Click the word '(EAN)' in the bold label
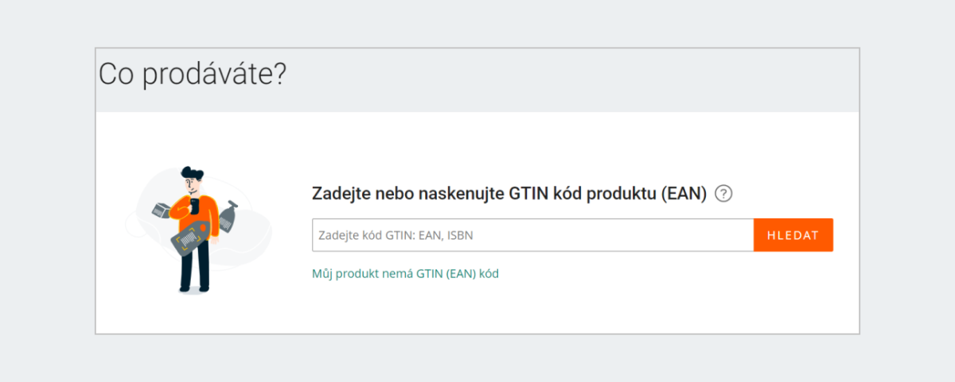Screen dimensions: 955x382 click(684, 194)
